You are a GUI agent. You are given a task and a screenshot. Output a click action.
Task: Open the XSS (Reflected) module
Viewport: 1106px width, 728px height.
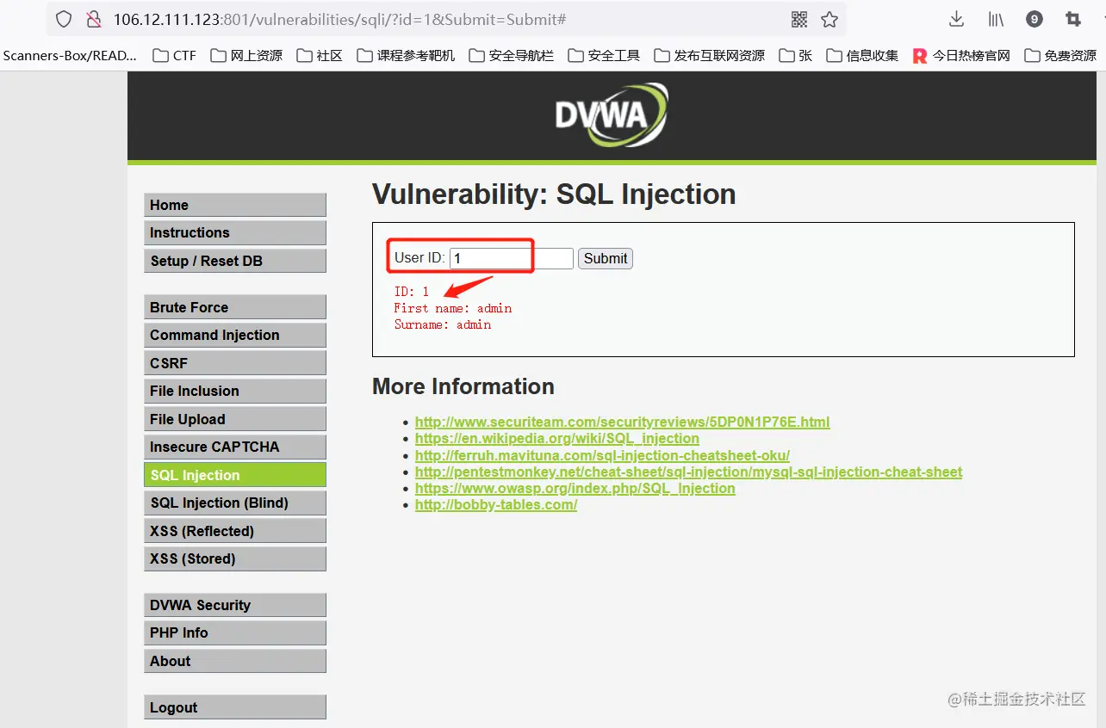coord(235,531)
